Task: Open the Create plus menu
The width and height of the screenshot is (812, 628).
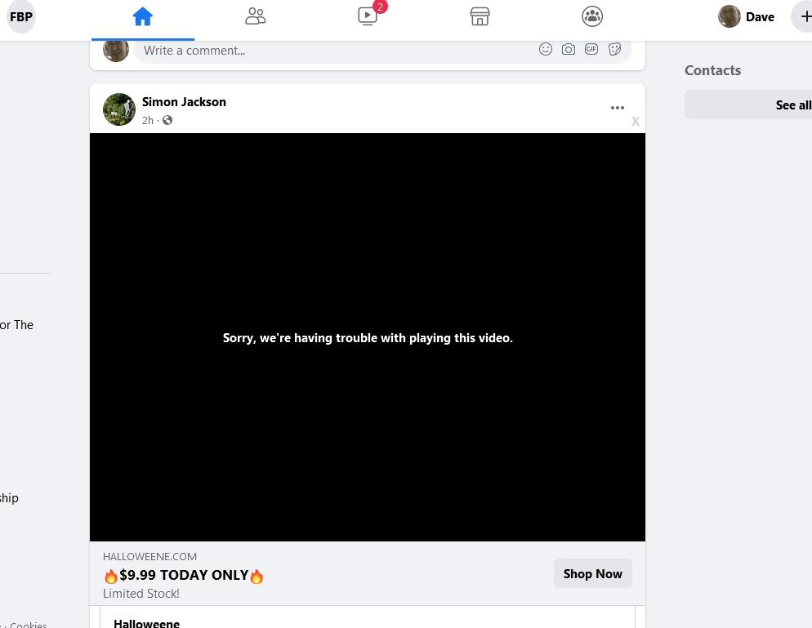Action: tap(804, 17)
